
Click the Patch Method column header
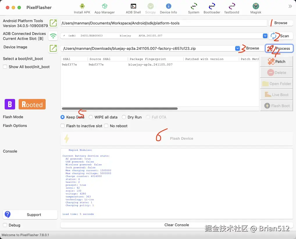pyautogui.click(x=249, y=59)
